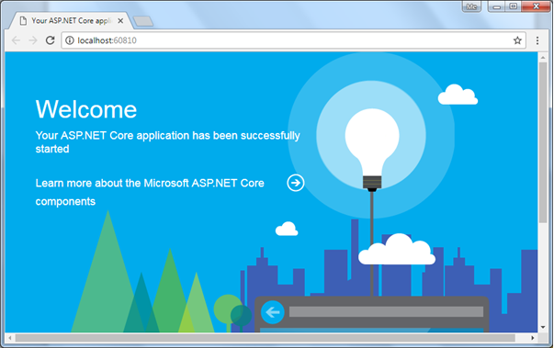Viewport: 554px width, 348px height.
Task: Reload the page with refresh icon
Action: [x=51, y=40]
